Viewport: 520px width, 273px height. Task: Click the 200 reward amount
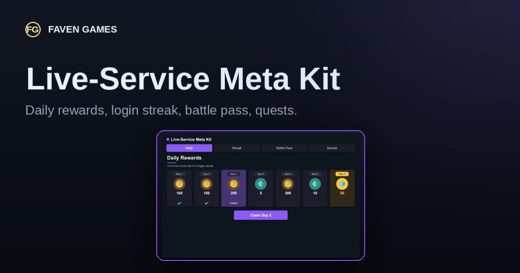[234, 193]
